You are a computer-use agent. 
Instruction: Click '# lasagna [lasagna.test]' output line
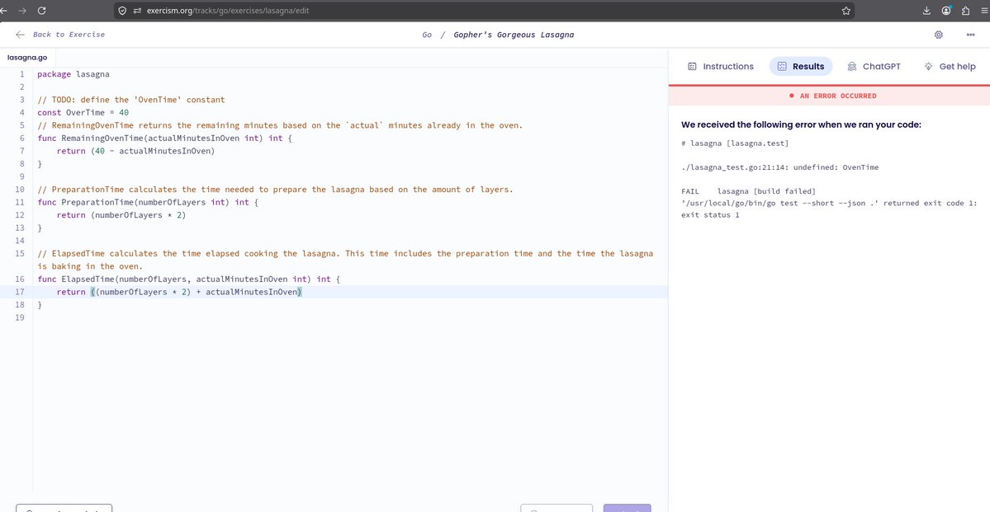click(x=735, y=143)
